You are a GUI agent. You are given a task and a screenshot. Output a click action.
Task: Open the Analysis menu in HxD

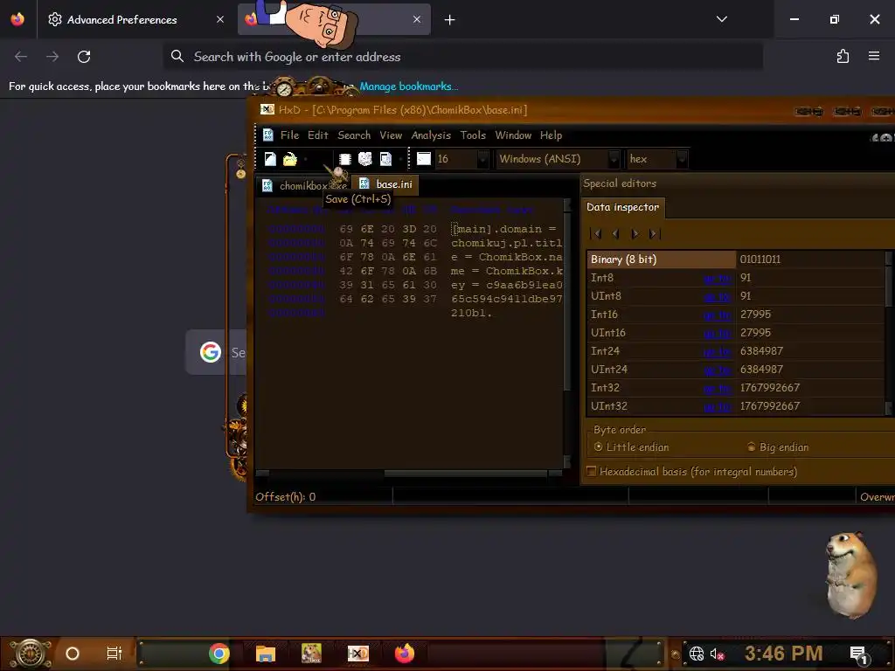(431, 135)
